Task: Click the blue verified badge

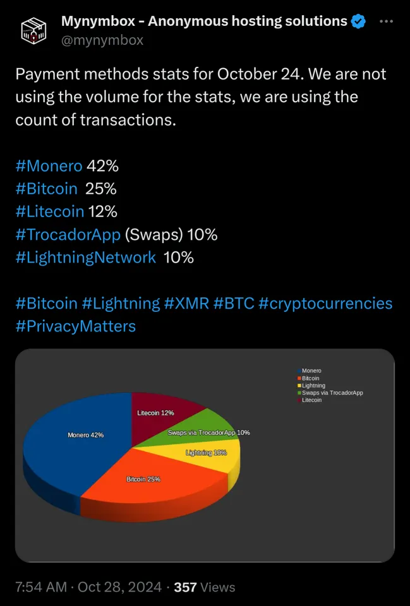Action: pyautogui.click(x=359, y=21)
